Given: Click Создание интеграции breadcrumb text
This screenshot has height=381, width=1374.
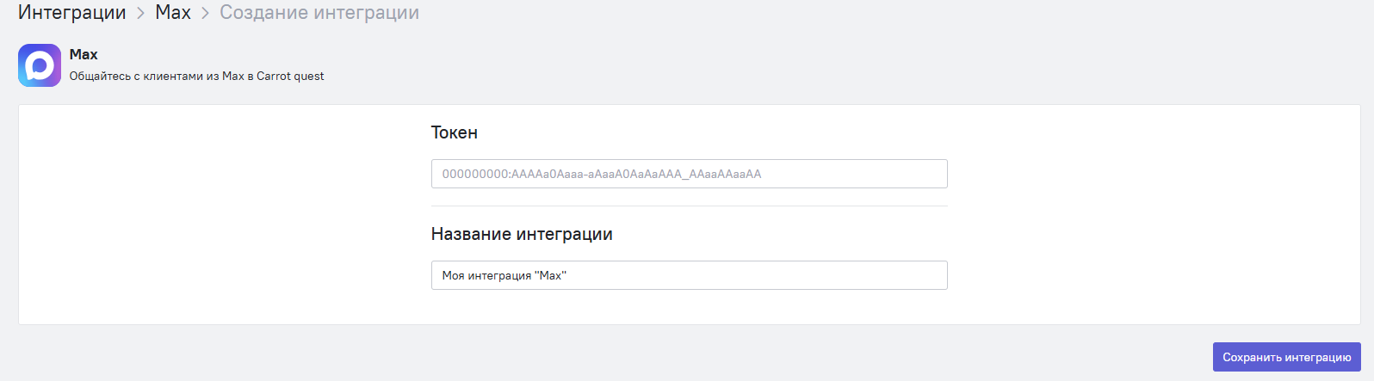Looking at the screenshot, I should 319,13.
